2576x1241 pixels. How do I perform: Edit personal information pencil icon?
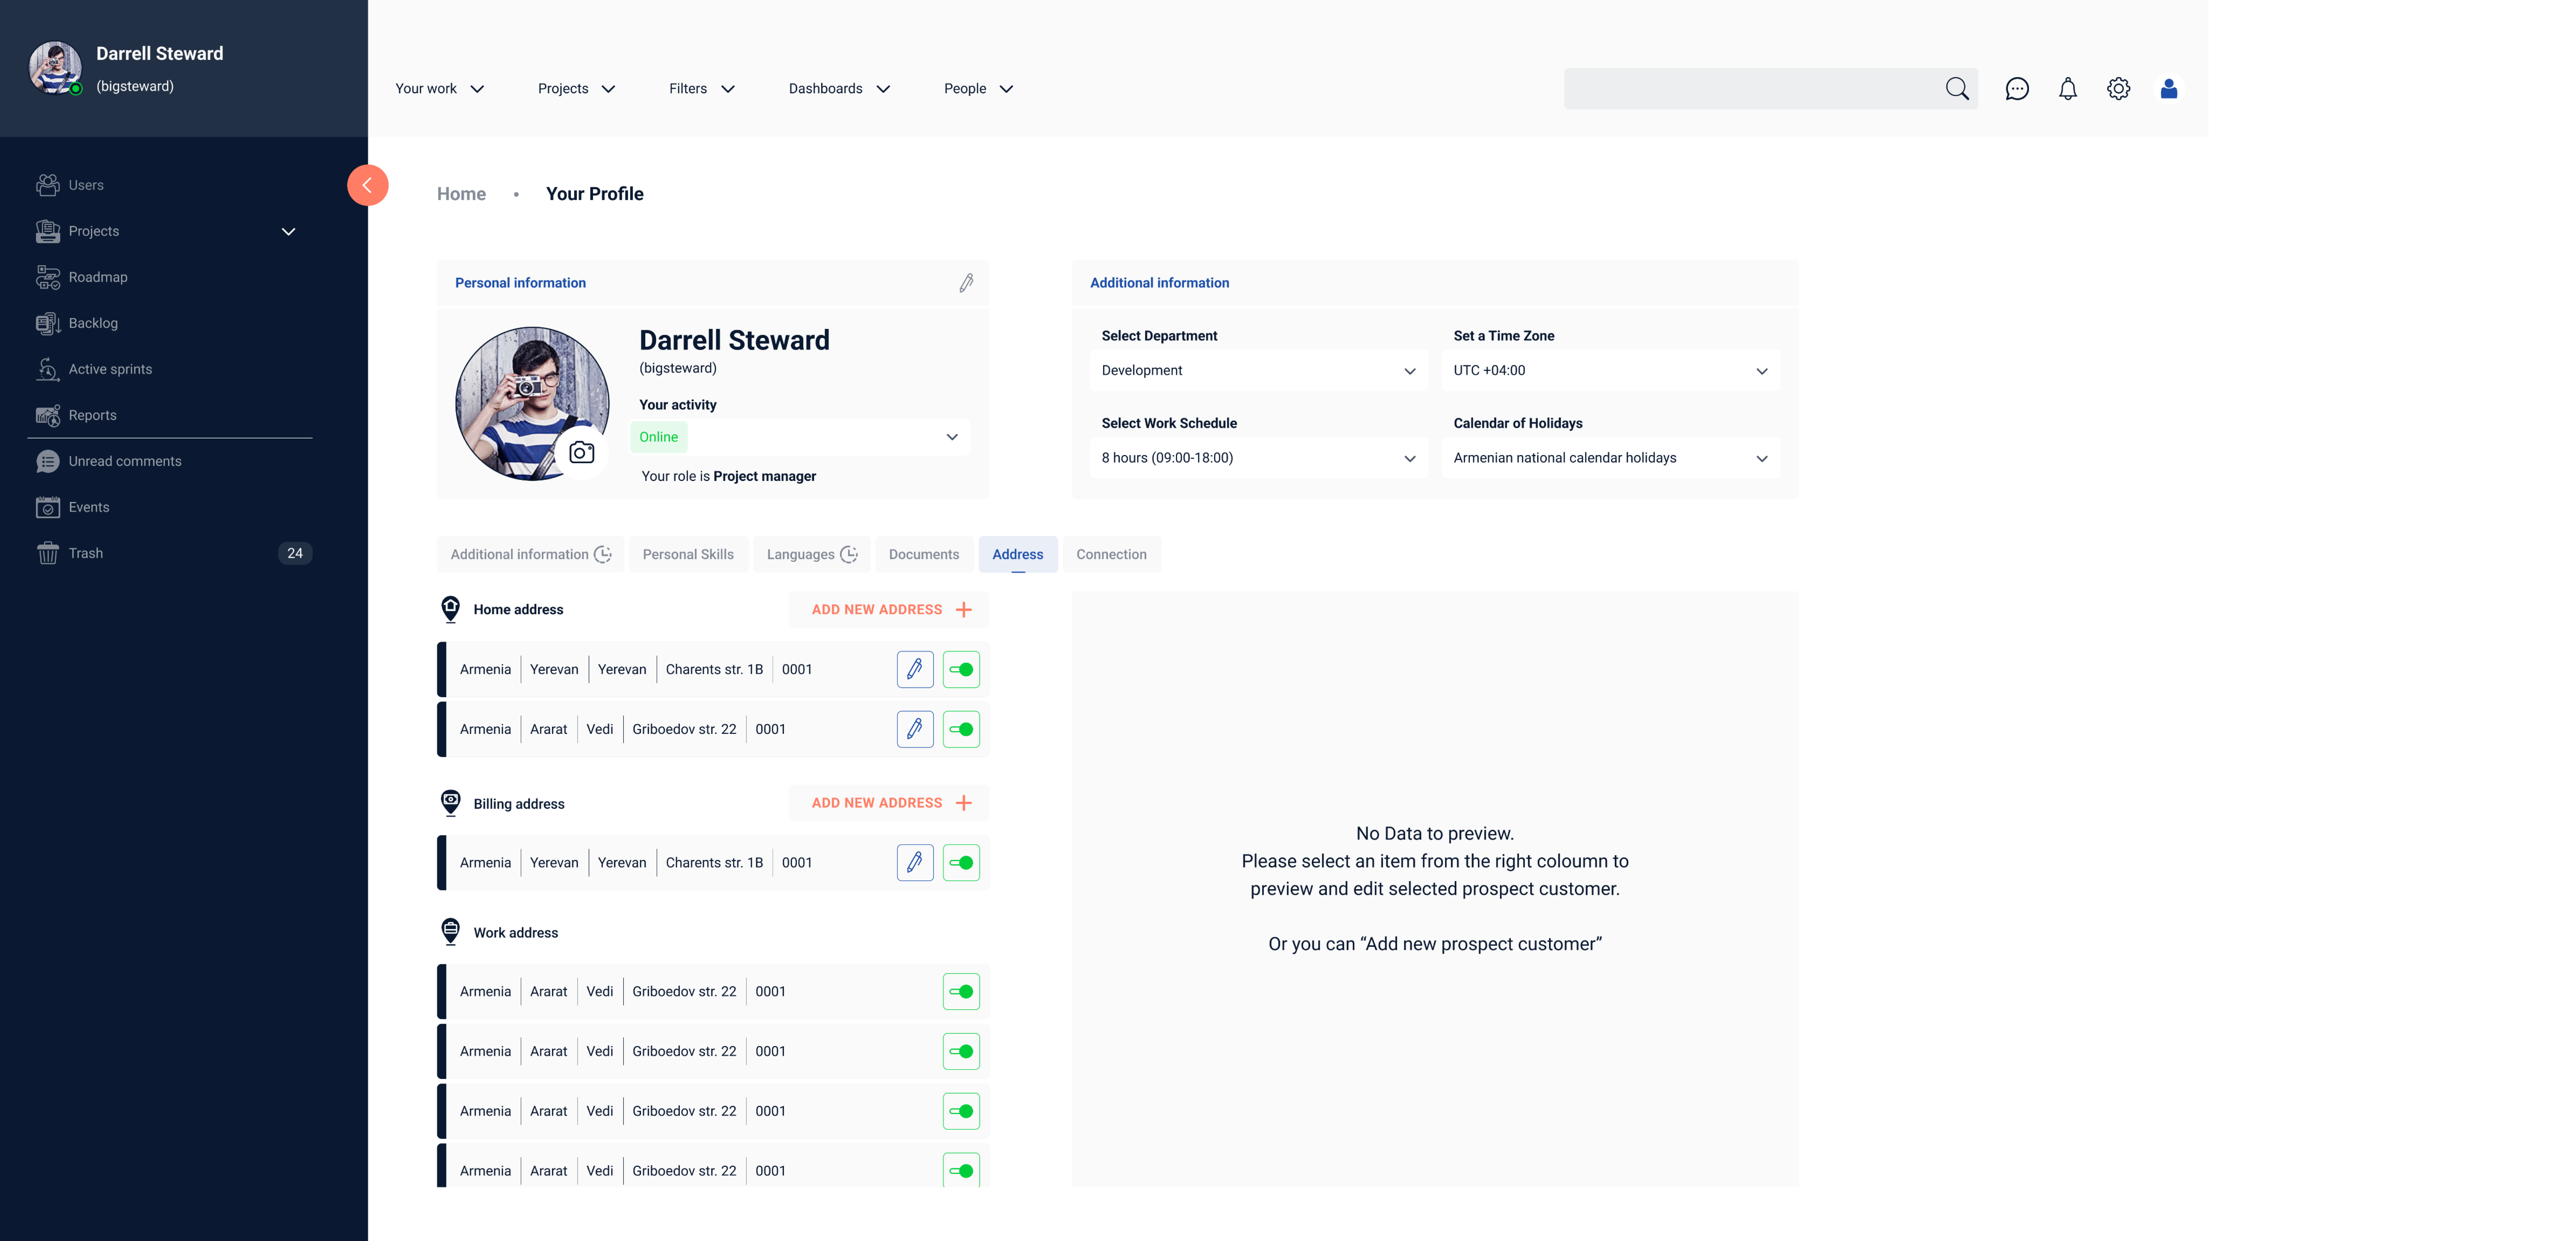pos(966,283)
